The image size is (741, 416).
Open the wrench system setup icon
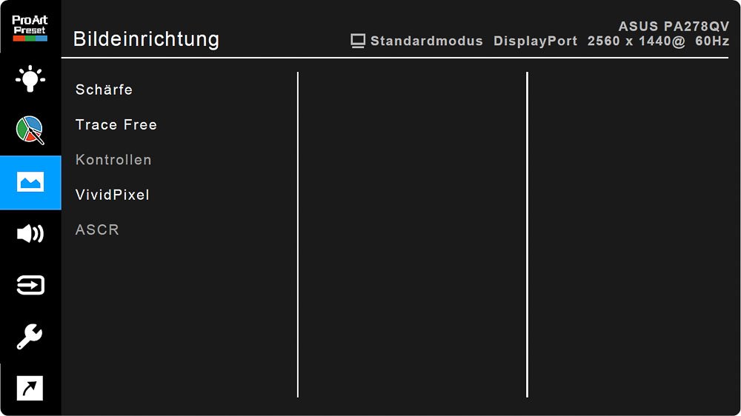coord(30,338)
